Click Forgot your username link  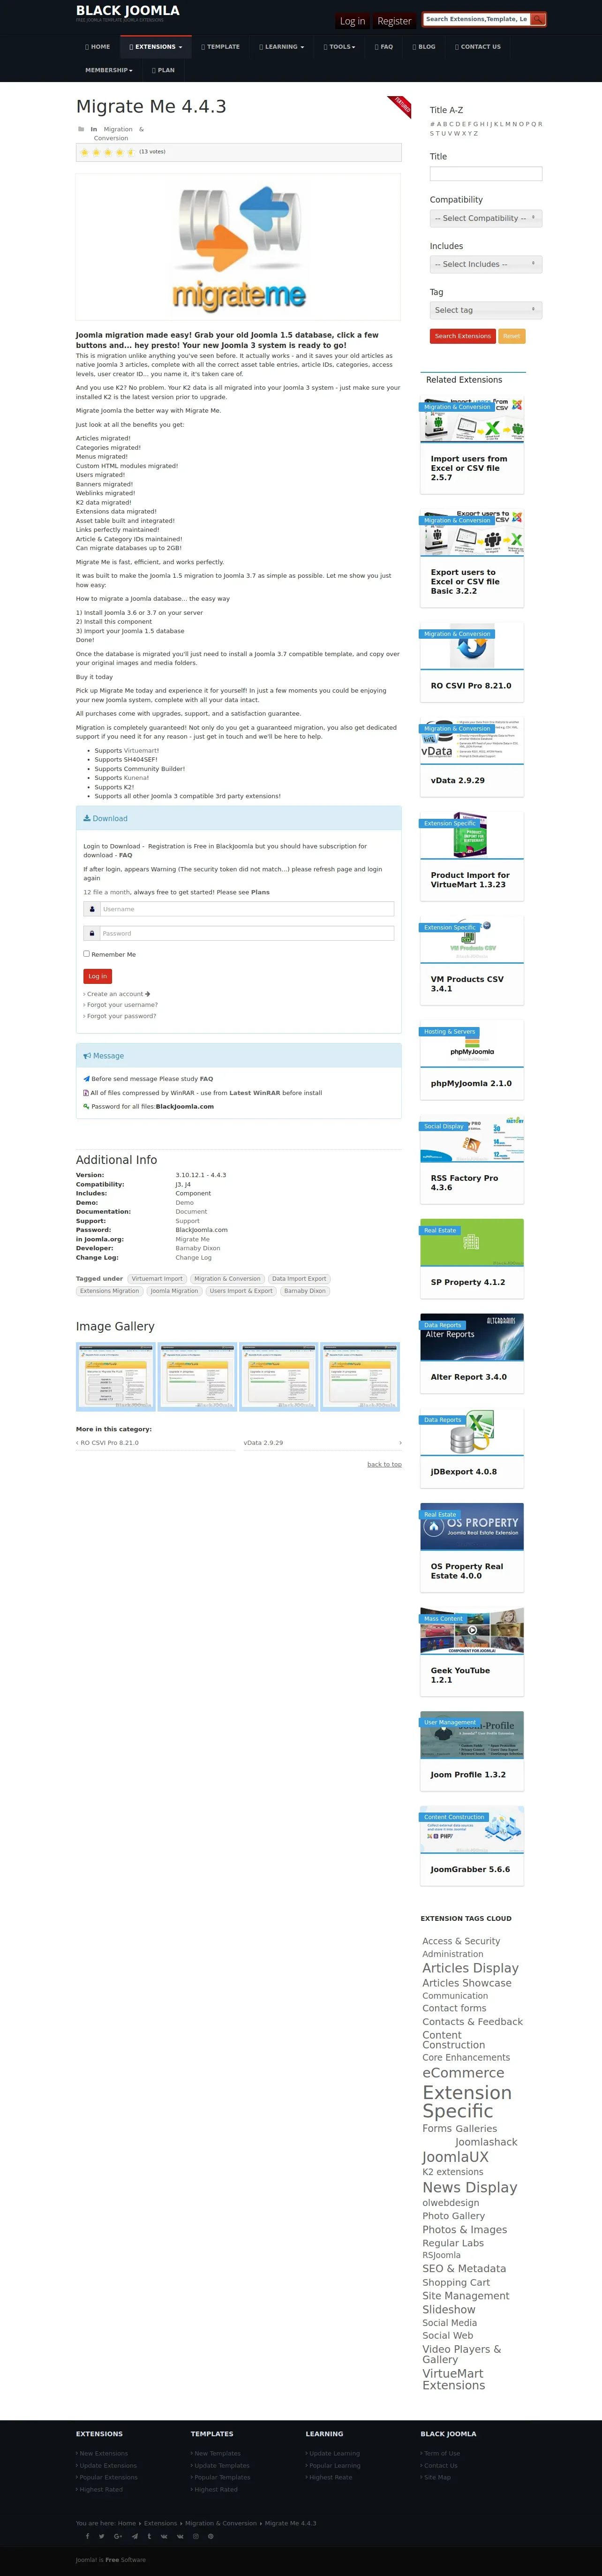pos(121,1005)
